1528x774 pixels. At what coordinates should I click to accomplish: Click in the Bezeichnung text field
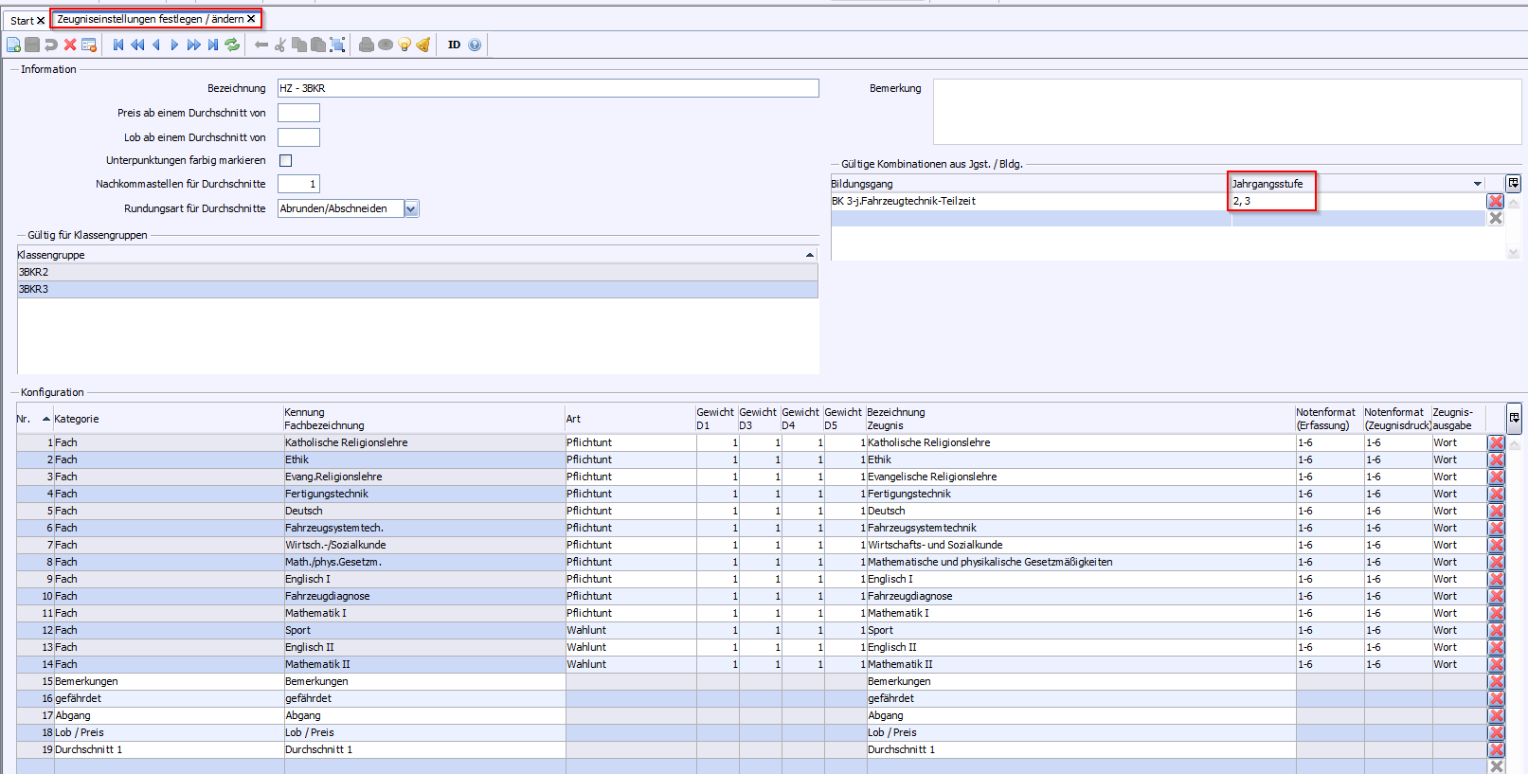(x=548, y=88)
